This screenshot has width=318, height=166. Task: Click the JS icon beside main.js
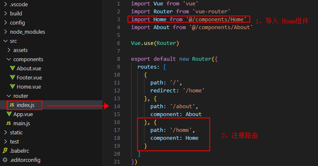tap(8, 123)
